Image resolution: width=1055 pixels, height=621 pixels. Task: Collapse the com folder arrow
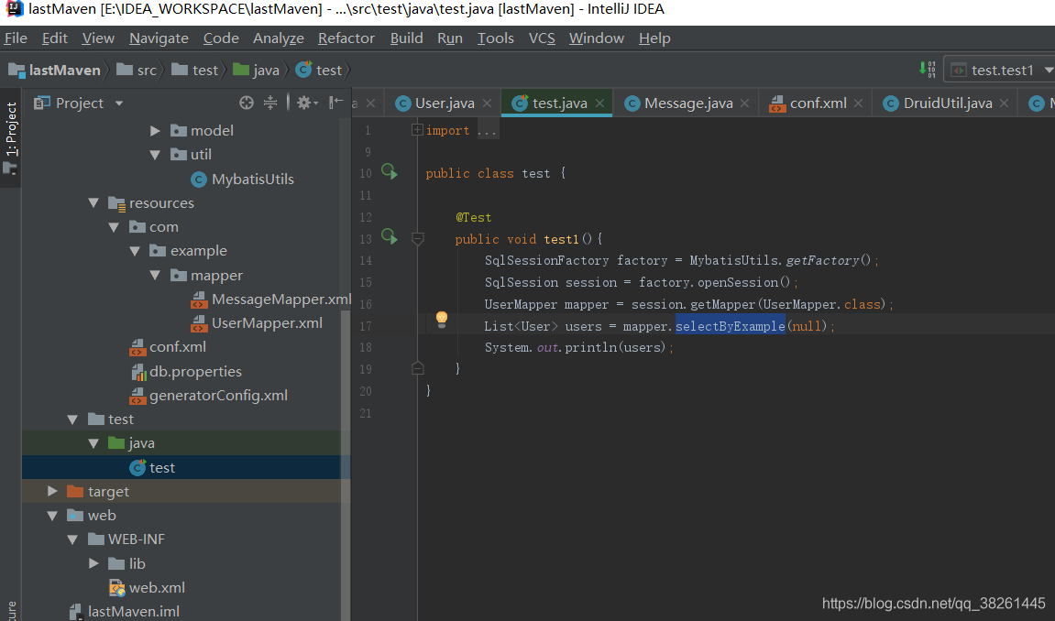click(114, 227)
